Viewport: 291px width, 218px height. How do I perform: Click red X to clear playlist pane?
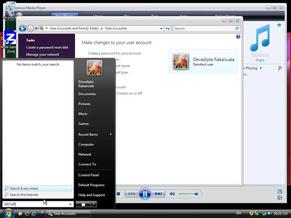280,68
